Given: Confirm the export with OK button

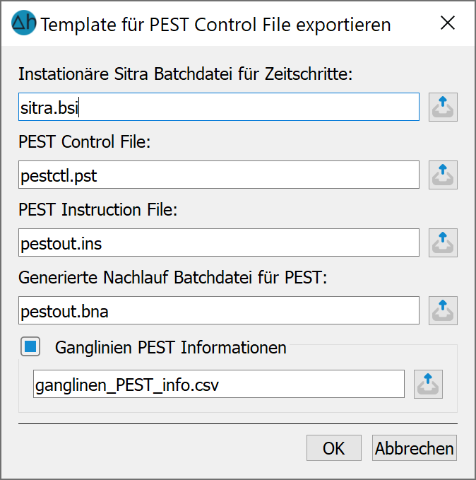Looking at the screenshot, I should coord(334,448).
